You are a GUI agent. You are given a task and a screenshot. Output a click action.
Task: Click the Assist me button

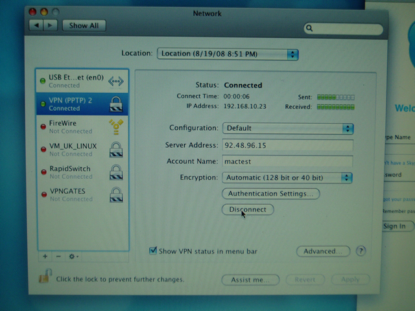pos(250,280)
